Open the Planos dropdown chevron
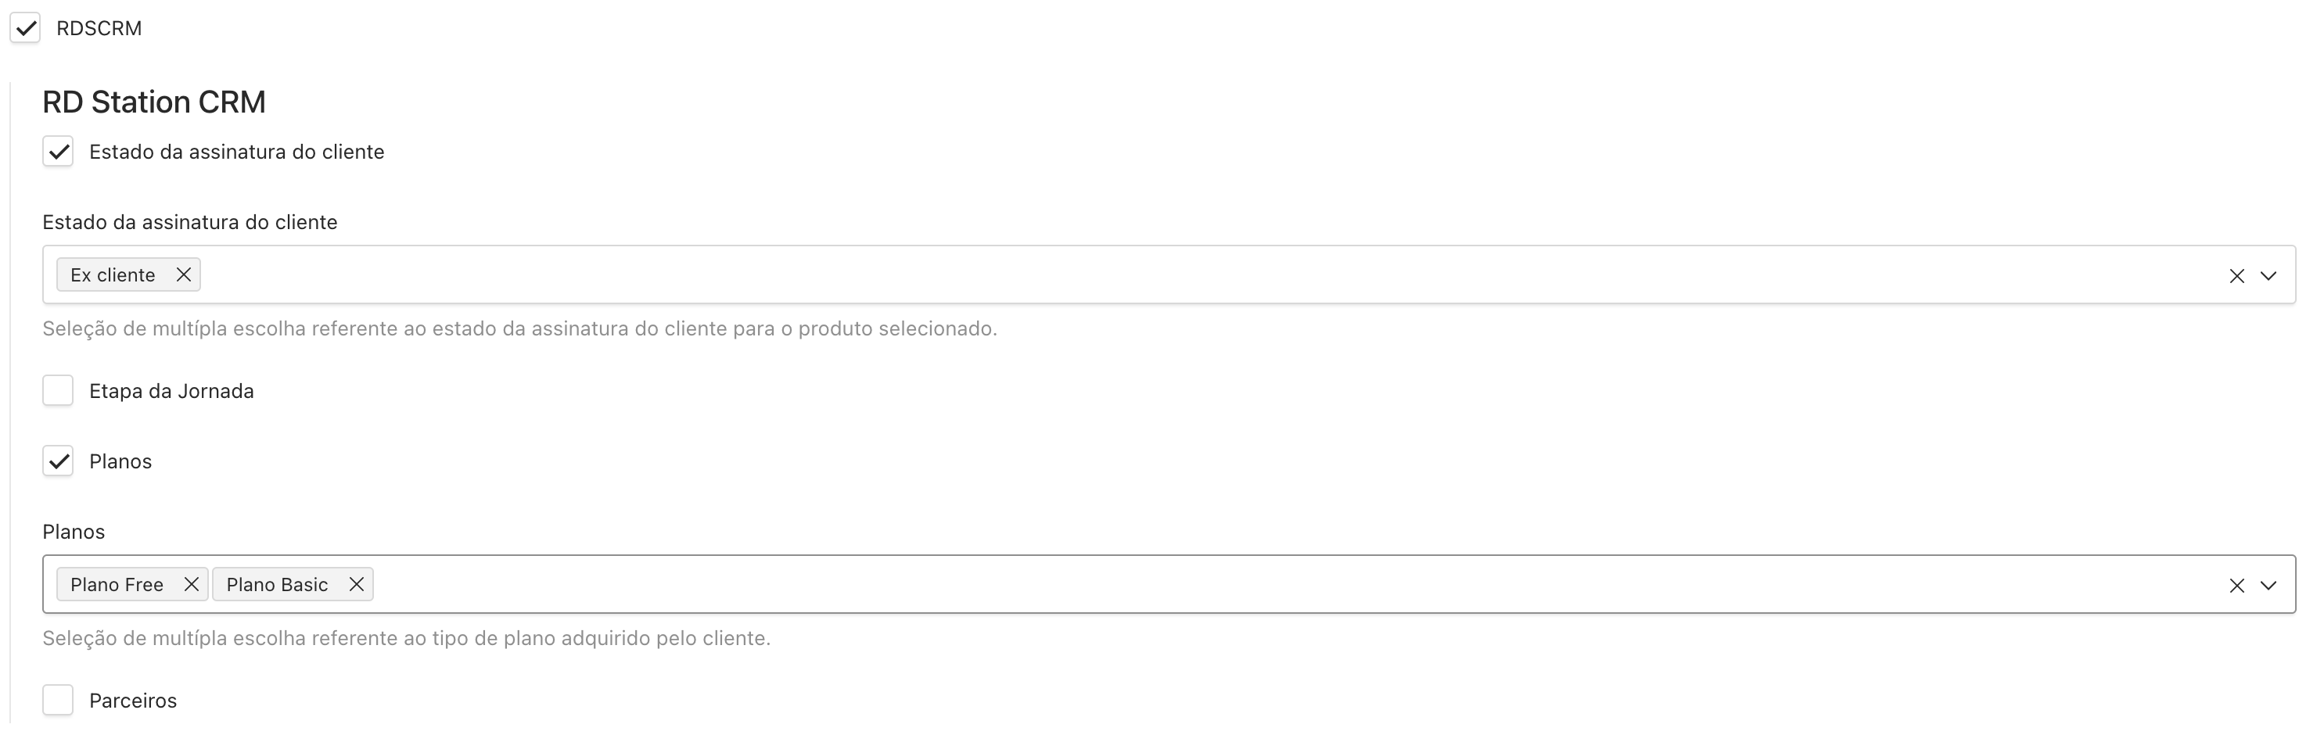Viewport: 2317px width, 735px height. 2269,585
